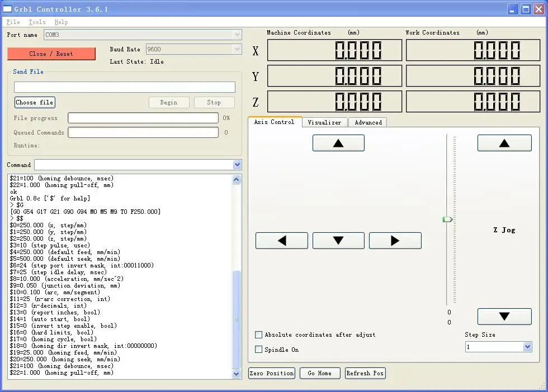Image resolution: width=548 pixels, height=392 pixels.
Task: Click the '$15=0 (invert step enable' line
Action: tap(63, 326)
